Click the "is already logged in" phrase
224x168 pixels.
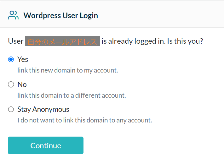pyautogui.click(x=133, y=41)
